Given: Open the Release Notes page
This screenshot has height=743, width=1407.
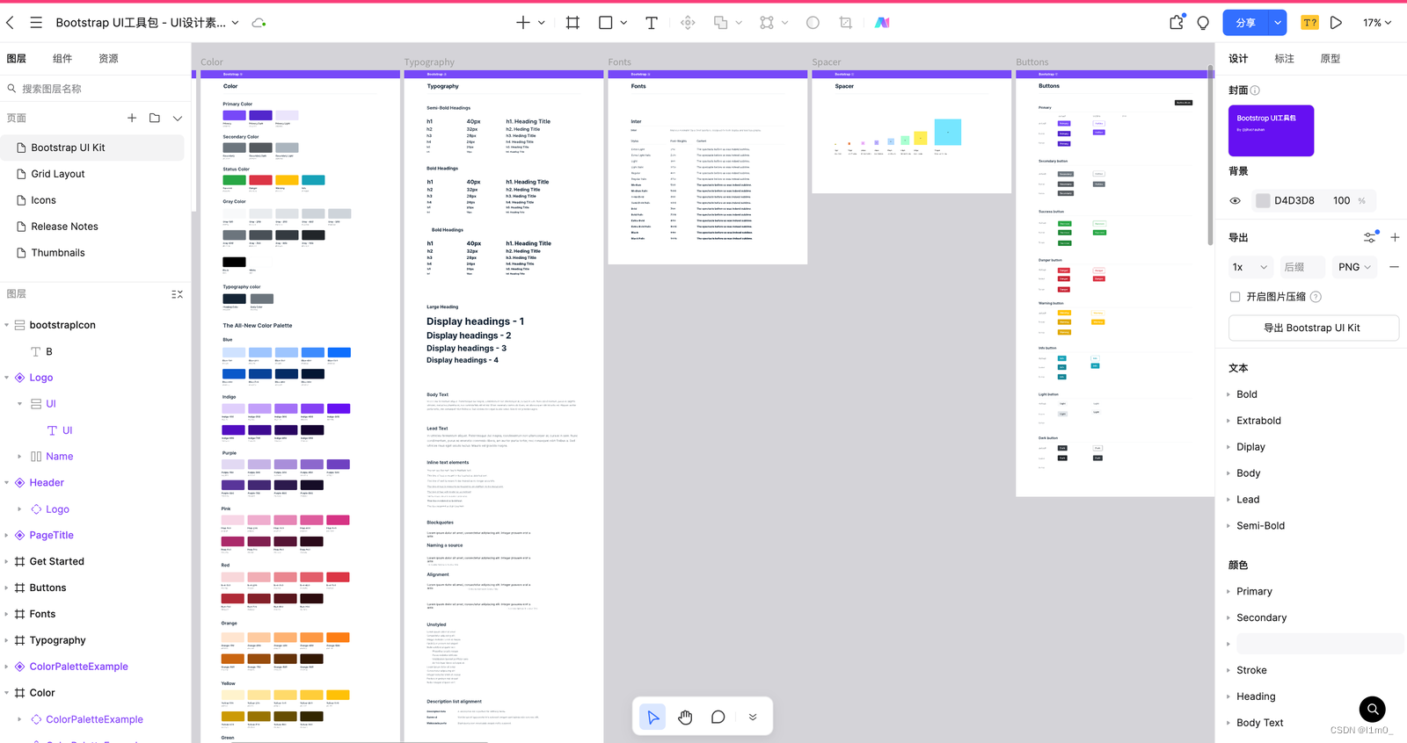Looking at the screenshot, I should 92,227.
